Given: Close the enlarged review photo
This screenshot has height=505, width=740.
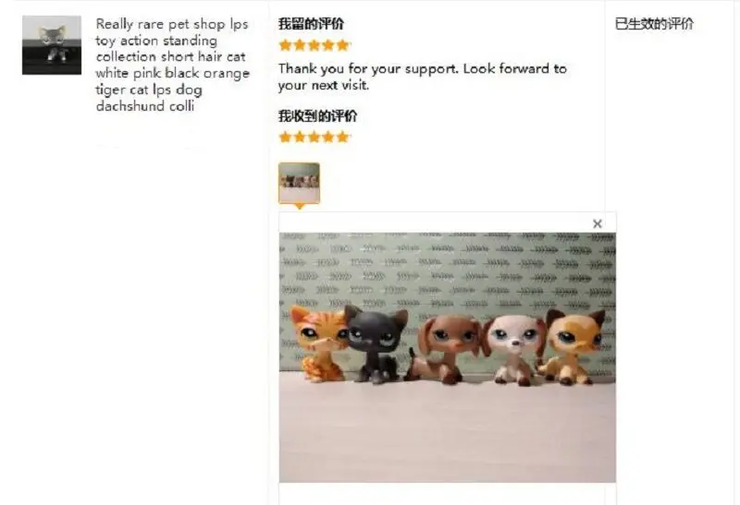Looking at the screenshot, I should coord(597,223).
